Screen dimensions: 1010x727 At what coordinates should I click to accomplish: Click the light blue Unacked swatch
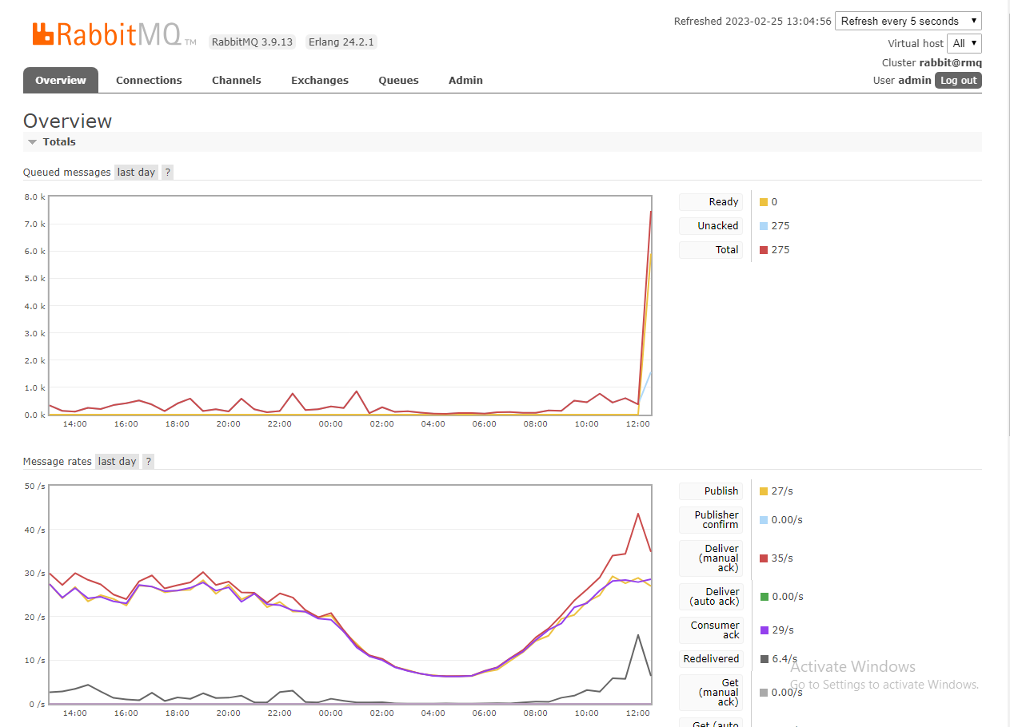pos(764,226)
